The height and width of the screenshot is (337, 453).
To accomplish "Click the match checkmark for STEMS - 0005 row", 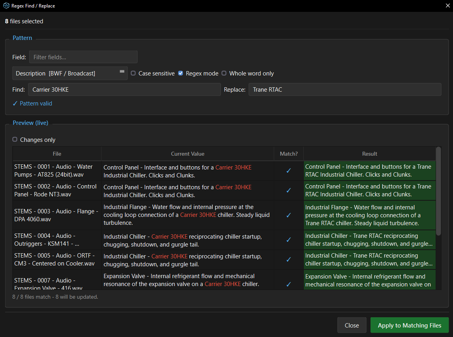I will pyautogui.click(x=288, y=260).
